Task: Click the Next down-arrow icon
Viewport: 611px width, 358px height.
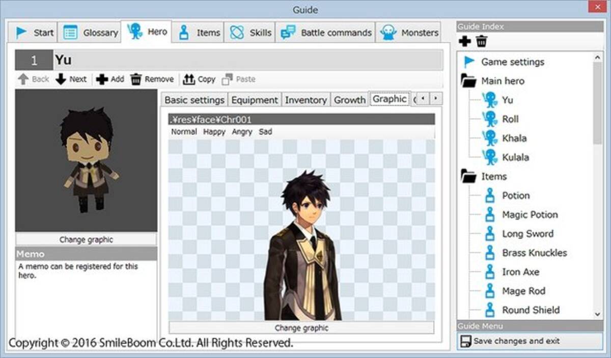Action: (x=61, y=79)
